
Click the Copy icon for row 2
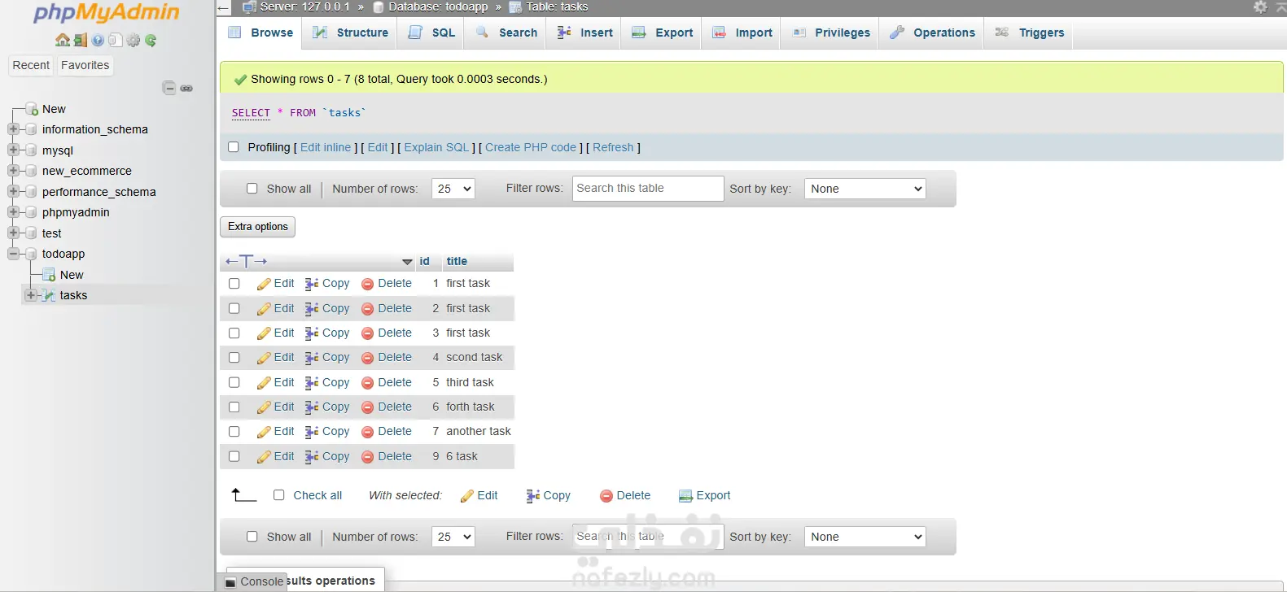point(312,309)
